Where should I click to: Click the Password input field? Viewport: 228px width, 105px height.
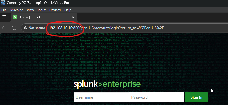[157, 97]
